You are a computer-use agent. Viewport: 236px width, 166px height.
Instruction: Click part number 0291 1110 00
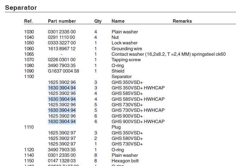[x=62, y=37]
